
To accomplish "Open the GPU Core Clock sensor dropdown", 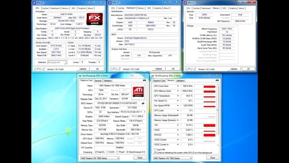I will (177, 86).
